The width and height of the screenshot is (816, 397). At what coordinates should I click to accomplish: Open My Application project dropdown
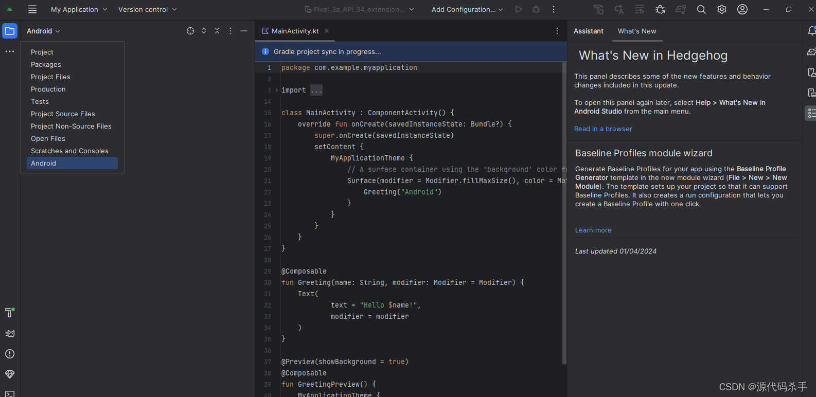click(x=79, y=9)
